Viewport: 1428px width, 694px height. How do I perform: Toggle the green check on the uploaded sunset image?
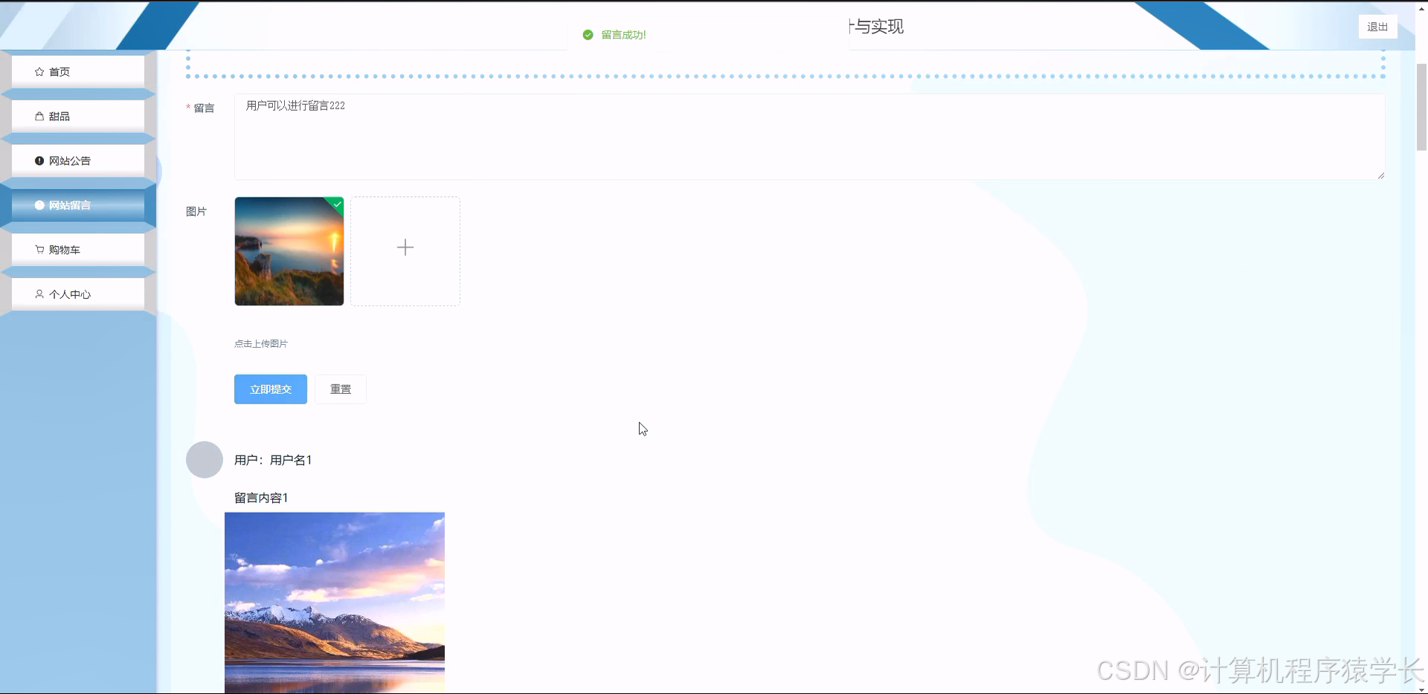pos(337,205)
